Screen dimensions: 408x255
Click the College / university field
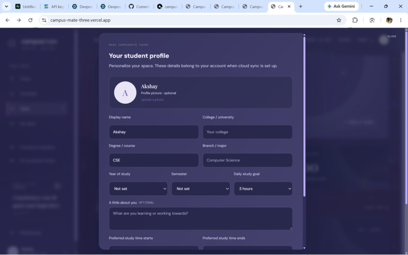tap(248, 132)
